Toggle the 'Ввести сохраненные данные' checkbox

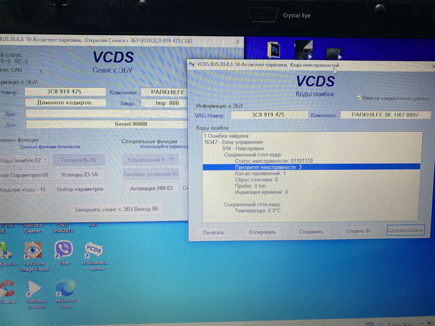(359, 98)
